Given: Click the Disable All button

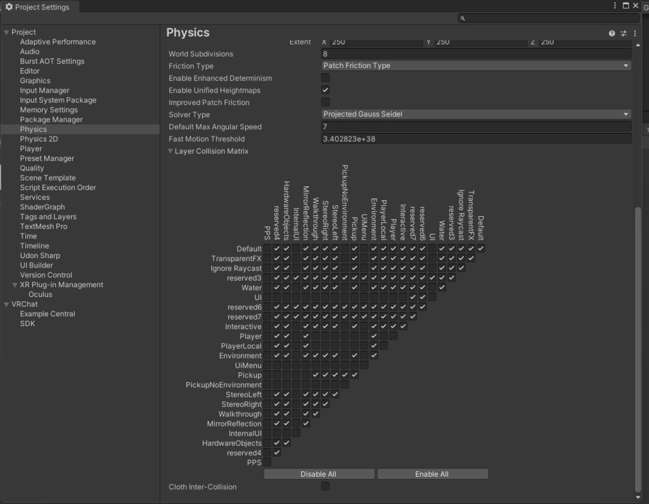Looking at the screenshot, I should pyautogui.click(x=319, y=474).
